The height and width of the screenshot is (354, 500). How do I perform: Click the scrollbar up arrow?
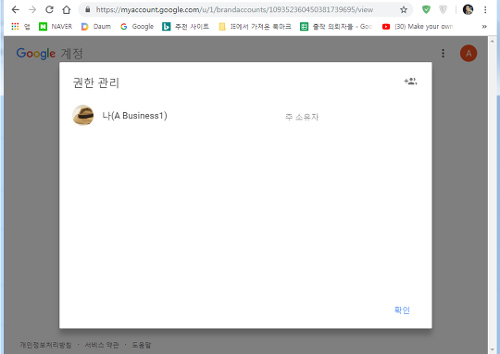coord(492,41)
